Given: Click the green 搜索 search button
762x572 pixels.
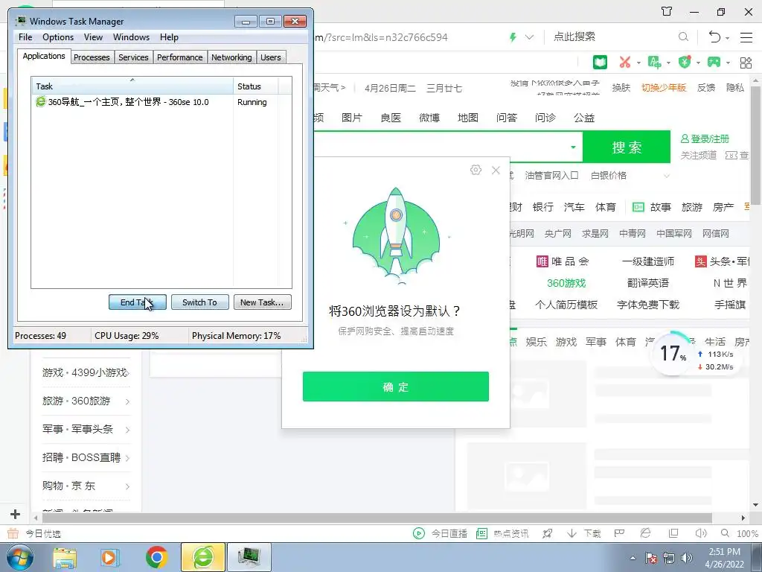Looking at the screenshot, I should tap(627, 147).
